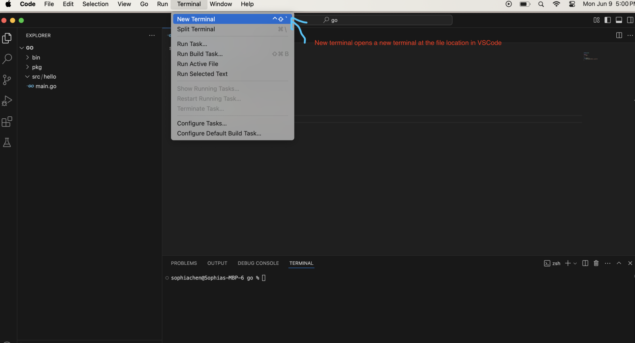Viewport: 635px width, 343px height.
Task: Add a new terminal with plus icon
Action: [x=568, y=263]
